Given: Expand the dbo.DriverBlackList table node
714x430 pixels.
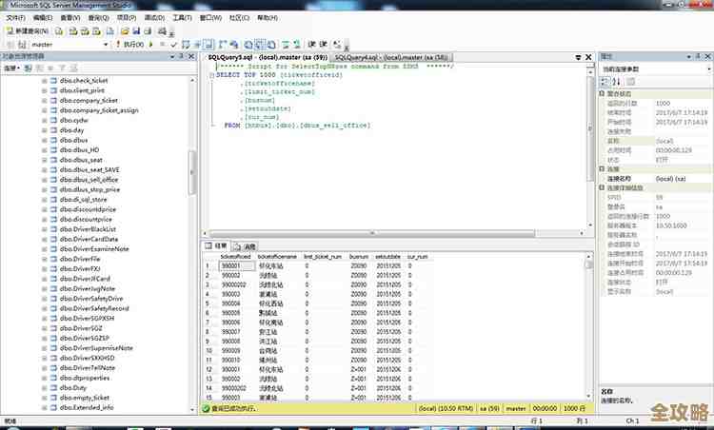Looking at the screenshot, I should 43,228.
